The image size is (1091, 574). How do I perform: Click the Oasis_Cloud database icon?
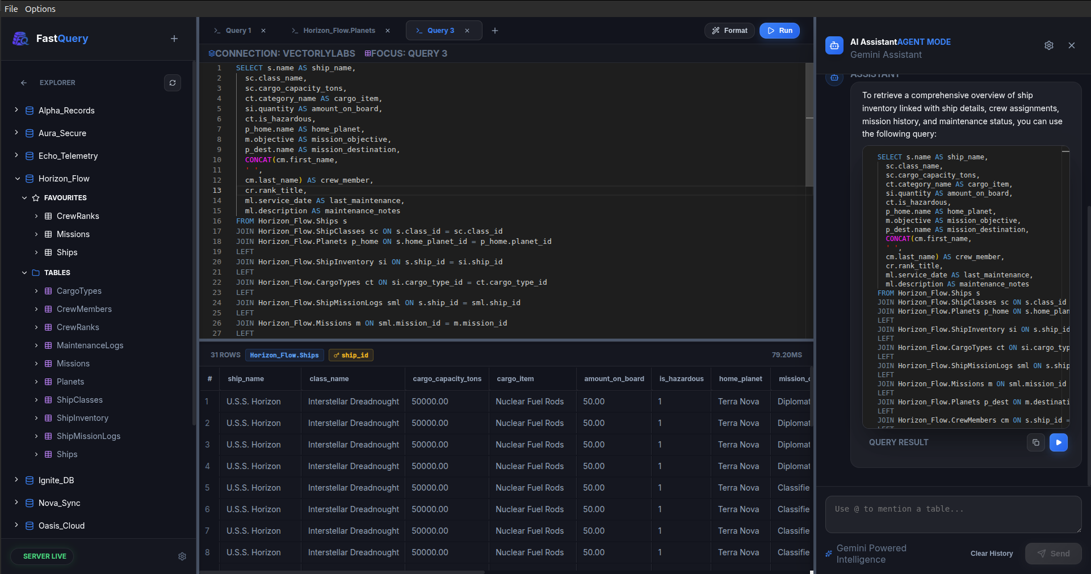(x=30, y=526)
